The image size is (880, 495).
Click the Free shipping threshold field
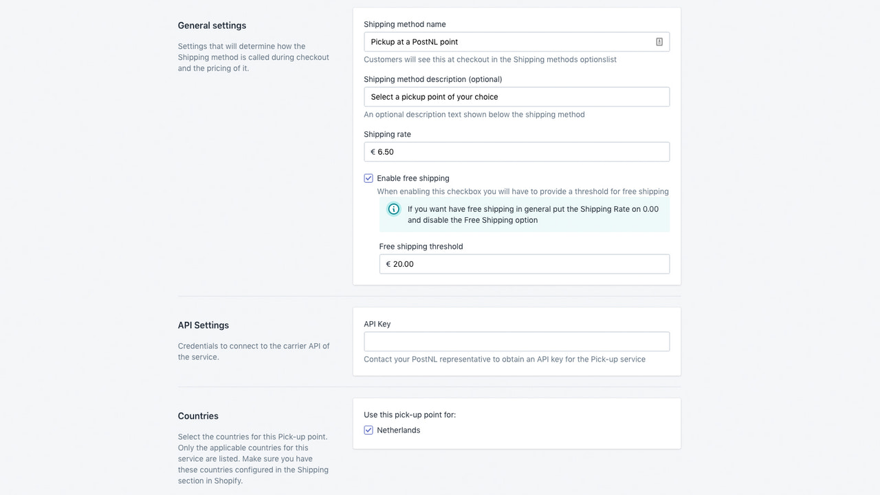524,264
